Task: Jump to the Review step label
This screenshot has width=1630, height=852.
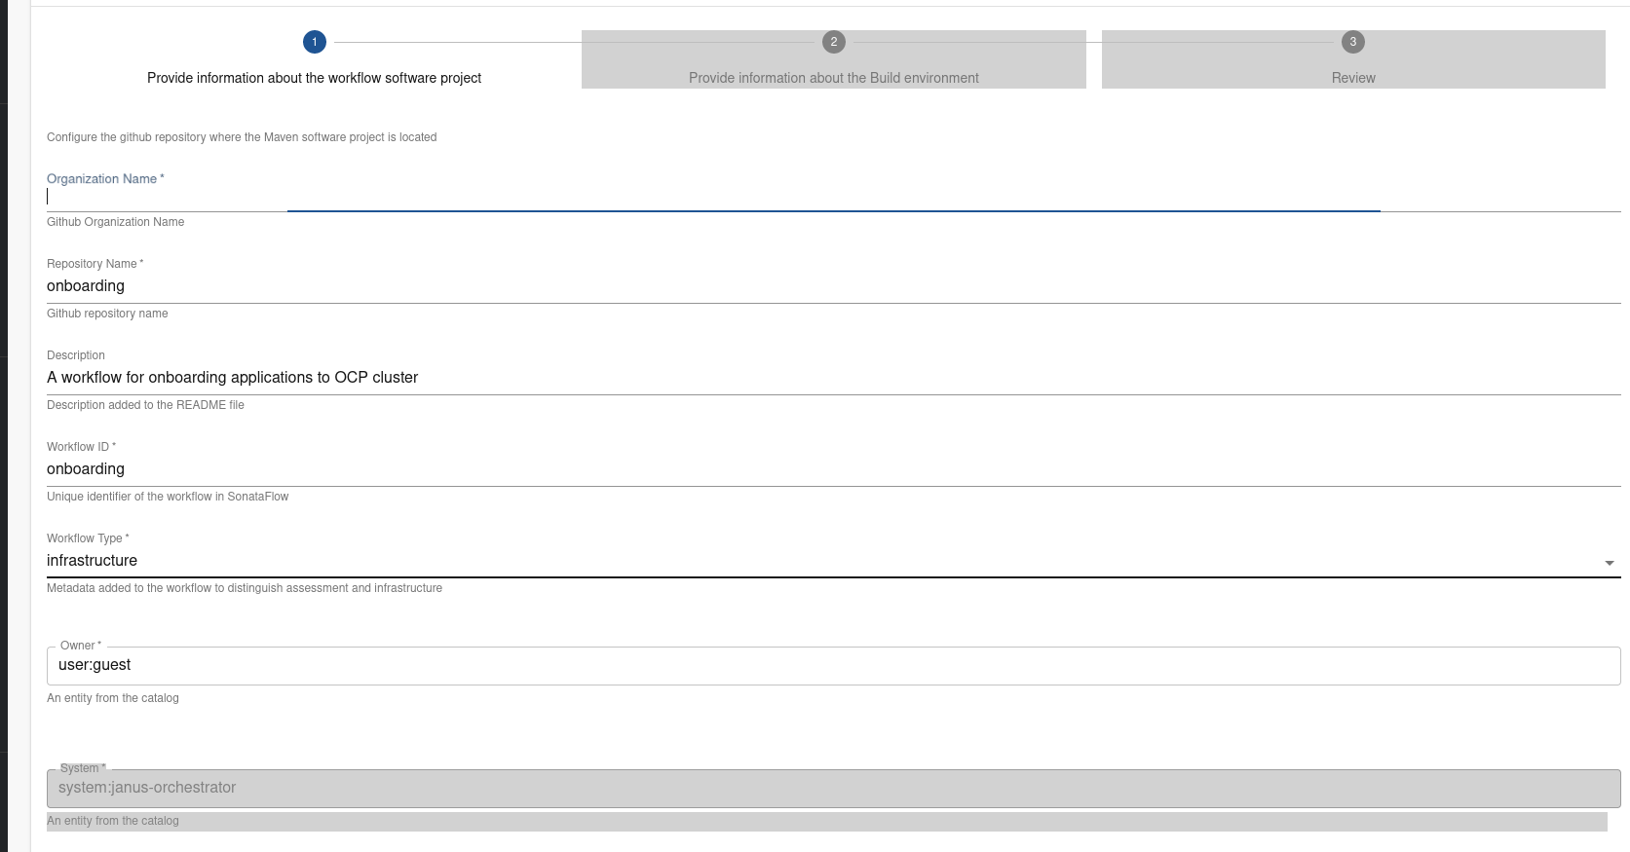Action: pos(1353,78)
